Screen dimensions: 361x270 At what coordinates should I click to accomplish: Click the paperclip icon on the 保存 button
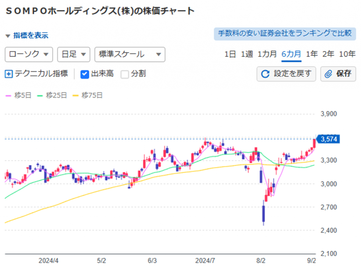328,74
